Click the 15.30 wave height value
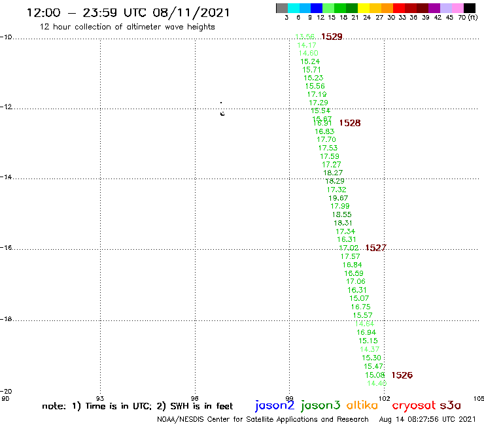 pyautogui.click(x=372, y=358)
